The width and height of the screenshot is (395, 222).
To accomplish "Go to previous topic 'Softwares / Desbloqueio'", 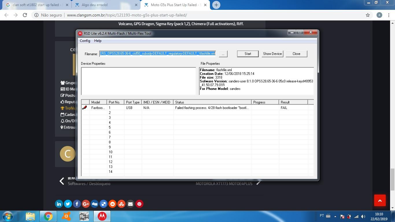I will [89, 184].
